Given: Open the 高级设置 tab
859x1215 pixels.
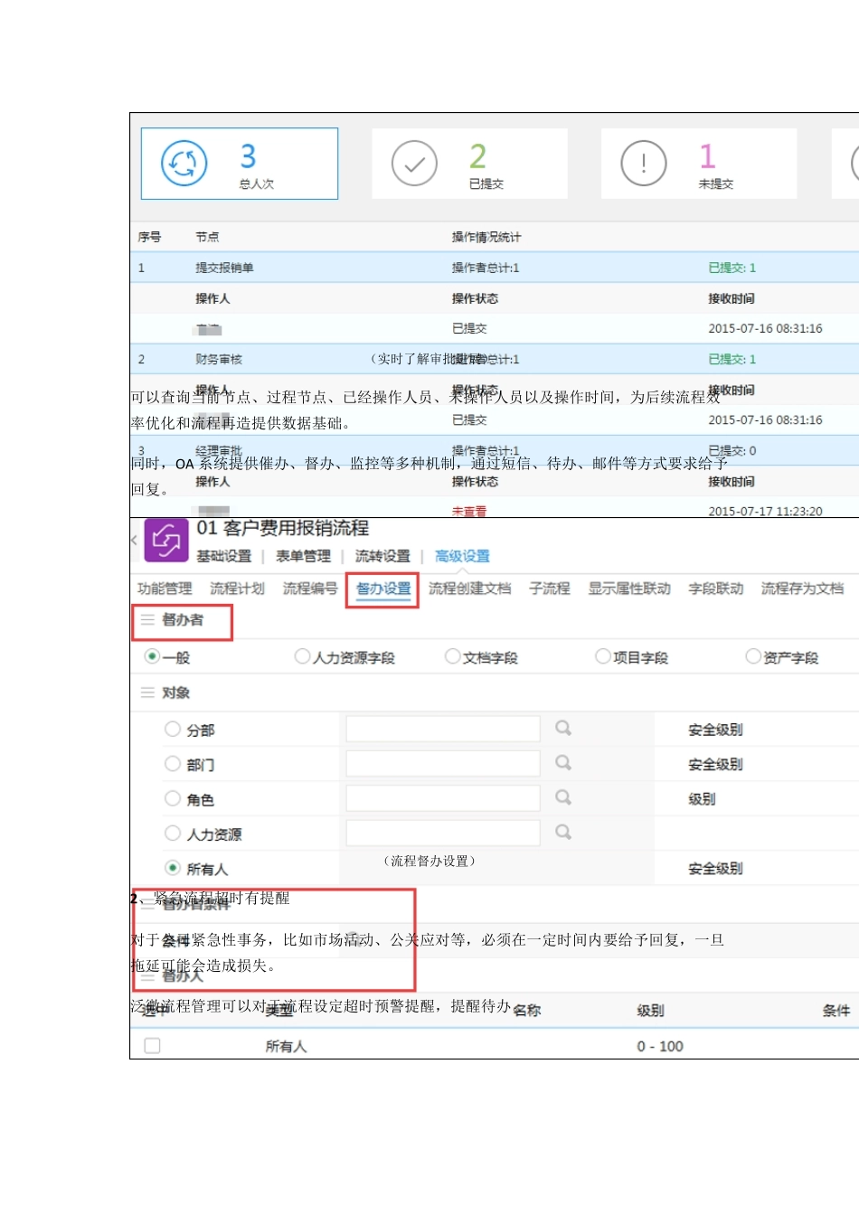Looking at the screenshot, I should point(462,556).
